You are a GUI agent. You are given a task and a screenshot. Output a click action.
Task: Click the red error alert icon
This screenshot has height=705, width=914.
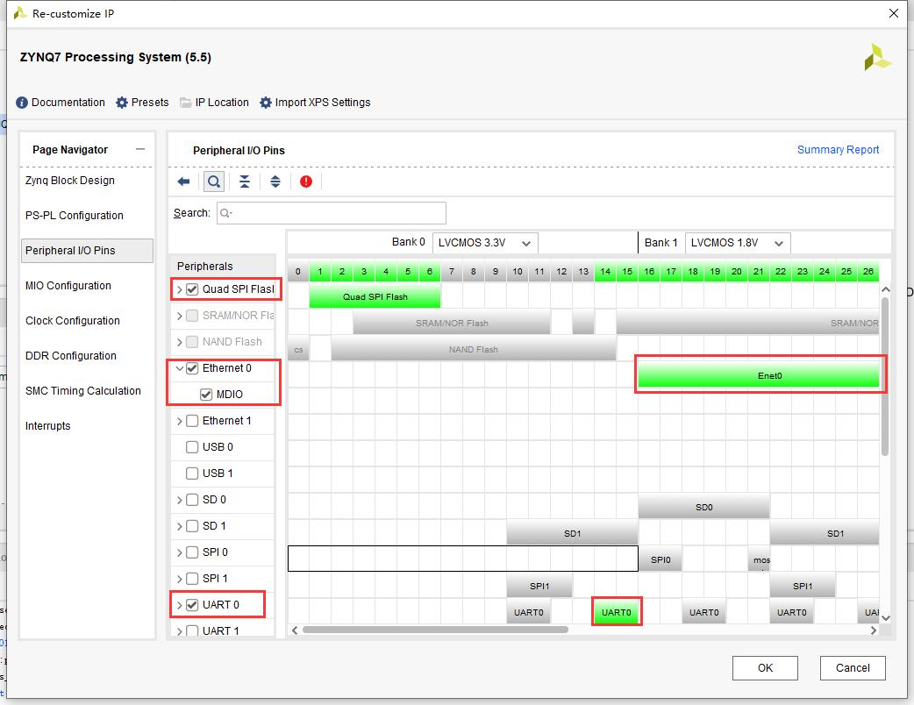pos(306,182)
